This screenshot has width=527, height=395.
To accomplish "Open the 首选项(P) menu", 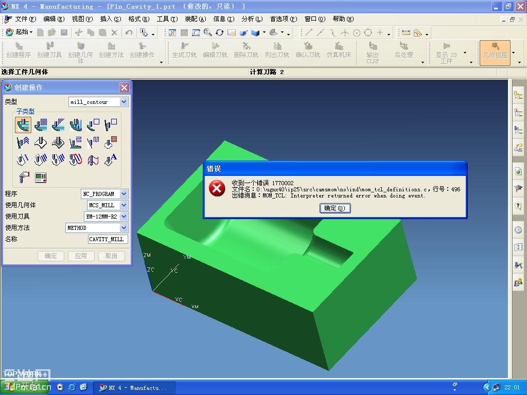I will point(284,19).
